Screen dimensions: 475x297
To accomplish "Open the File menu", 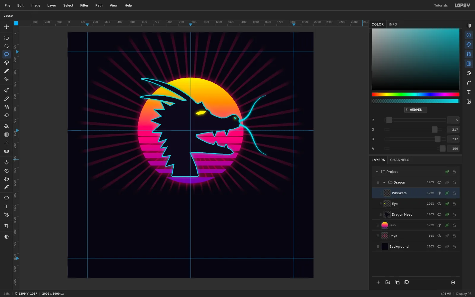I will [x=7, y=5].
